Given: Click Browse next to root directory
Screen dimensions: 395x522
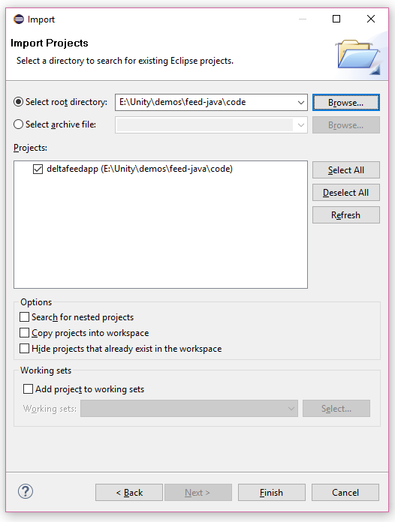Looking at the screenshot, I should pyautogui.click(x=345, y=103).
